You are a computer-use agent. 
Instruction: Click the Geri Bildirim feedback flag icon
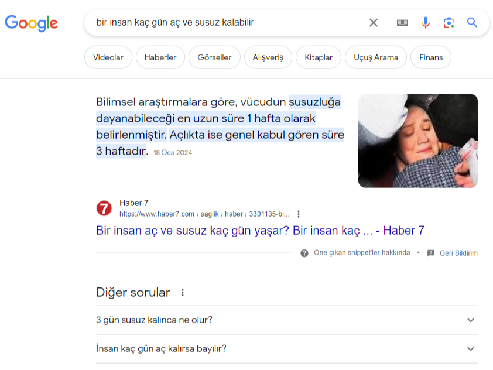431,253
